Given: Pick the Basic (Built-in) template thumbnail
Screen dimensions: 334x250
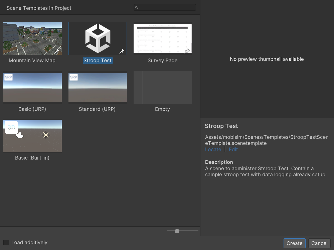Looking at the screenshot, I should (33, 136).
